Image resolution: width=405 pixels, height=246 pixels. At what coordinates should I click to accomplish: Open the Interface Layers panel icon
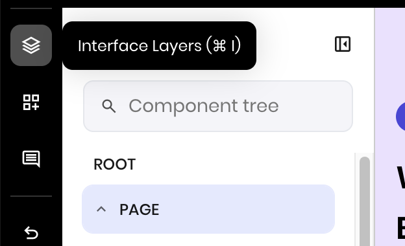[x=31, y=45]
